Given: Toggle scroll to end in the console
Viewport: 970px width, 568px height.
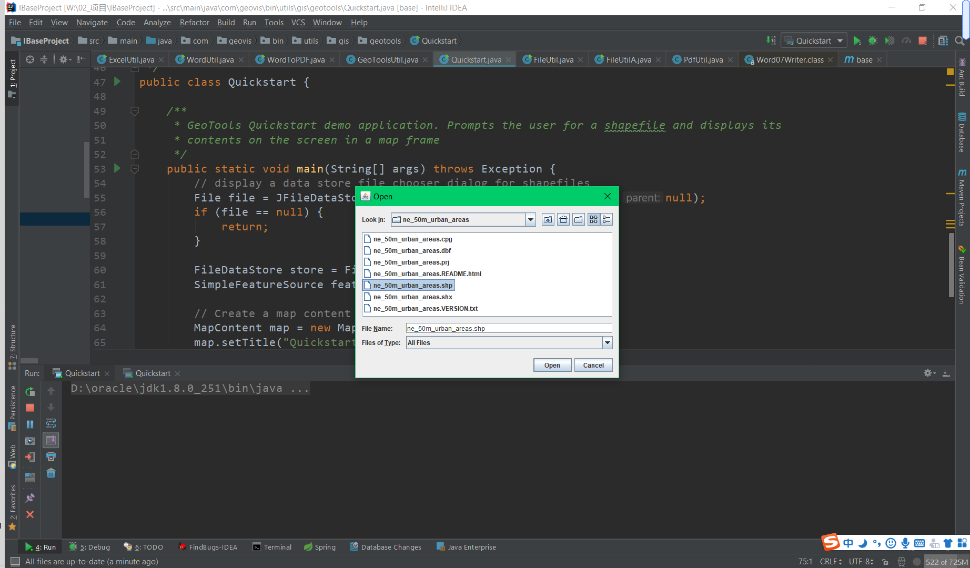Looking at the screenshot, I should [51, 440].
